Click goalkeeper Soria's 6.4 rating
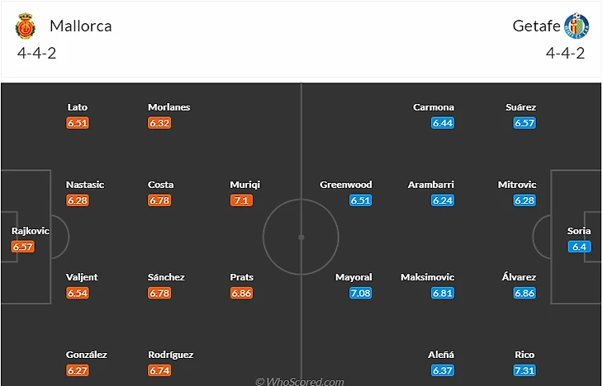Screen dimensions: 603x386 (578, 247)
